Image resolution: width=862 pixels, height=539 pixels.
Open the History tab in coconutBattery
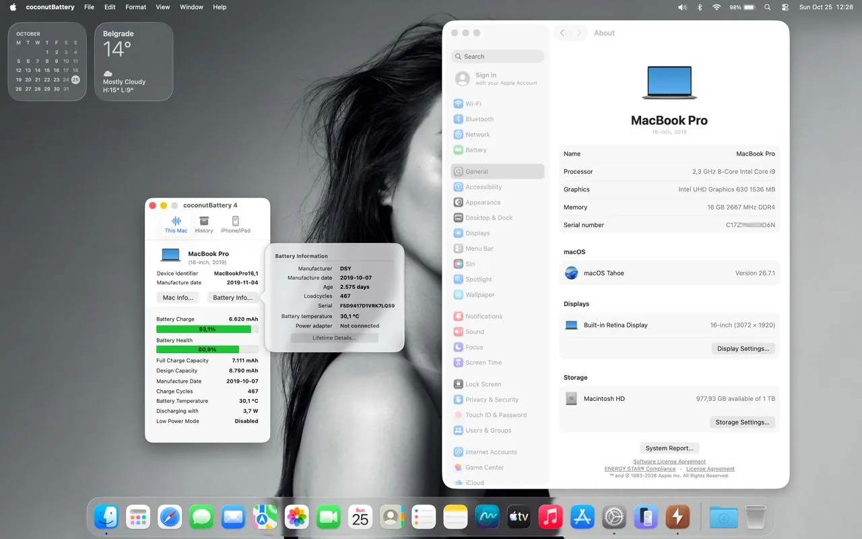coord(204,224)
